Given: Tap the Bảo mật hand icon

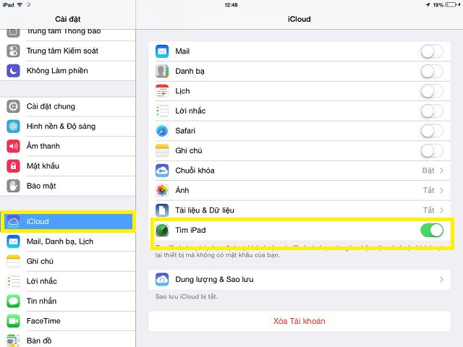Looking at the screenshot, I should coord(13,186).
